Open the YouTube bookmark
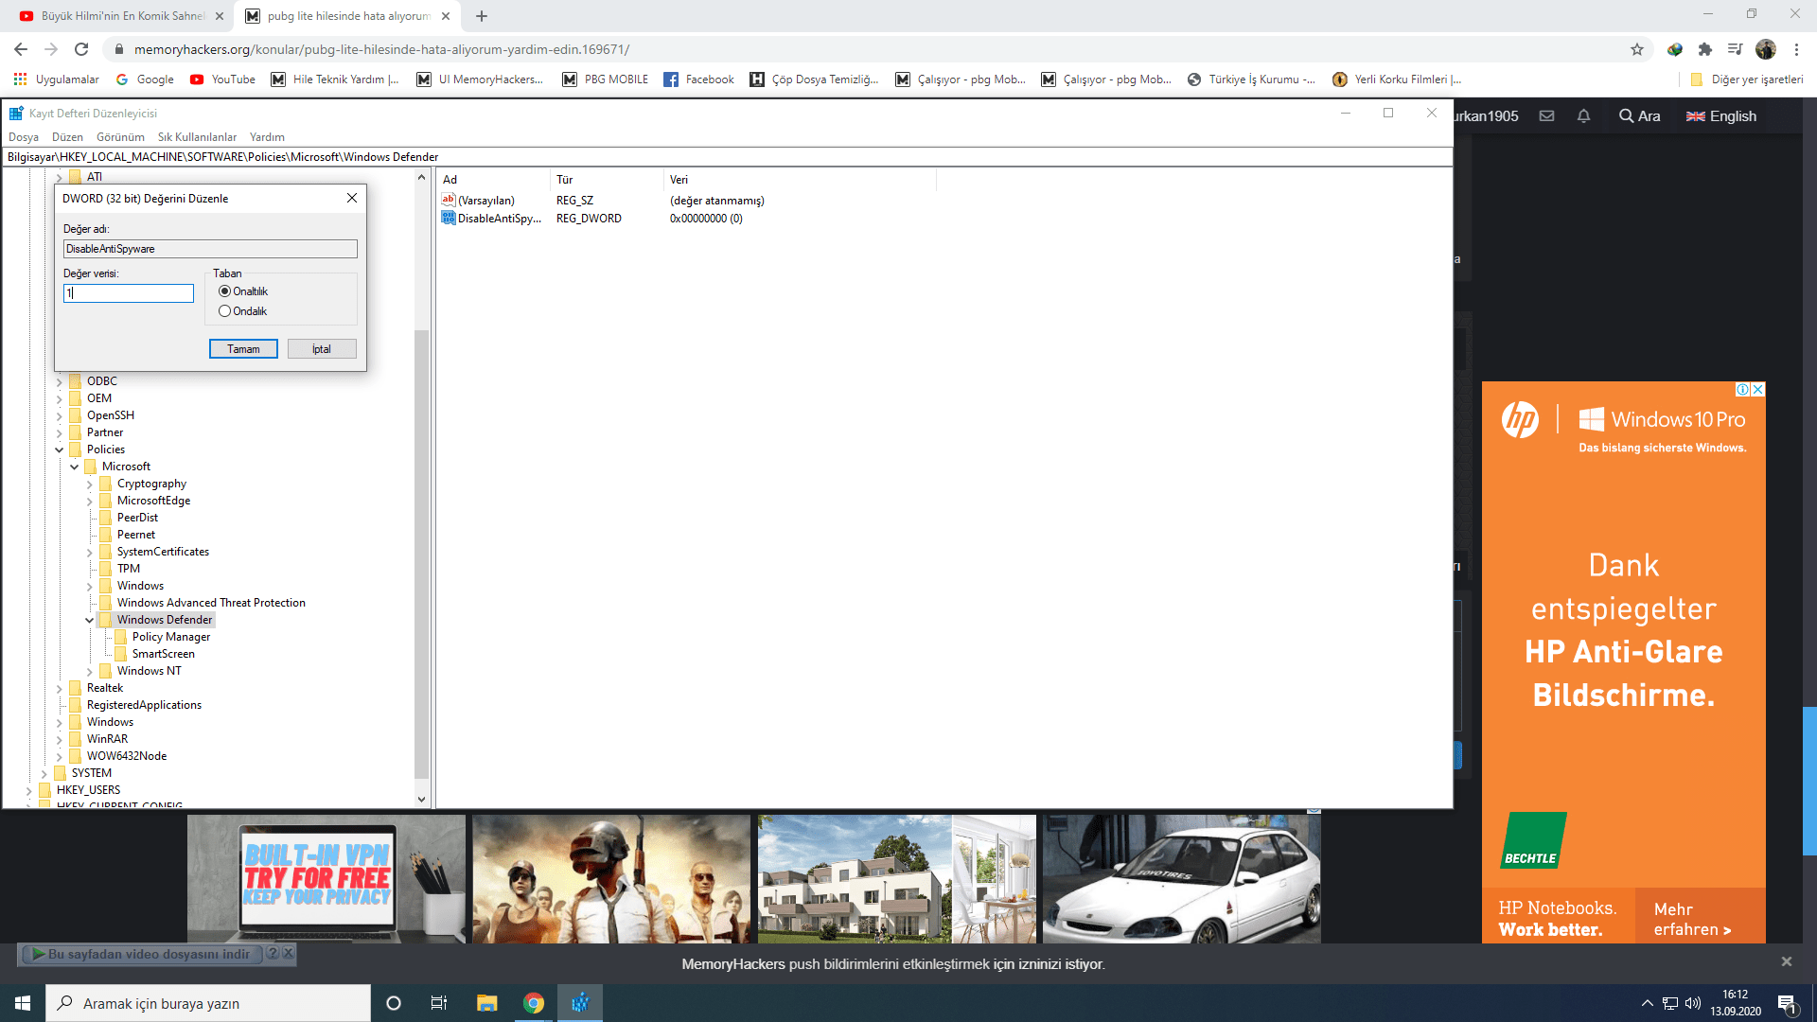Viewport: 1817px width, 1022px height. point(222,79)
